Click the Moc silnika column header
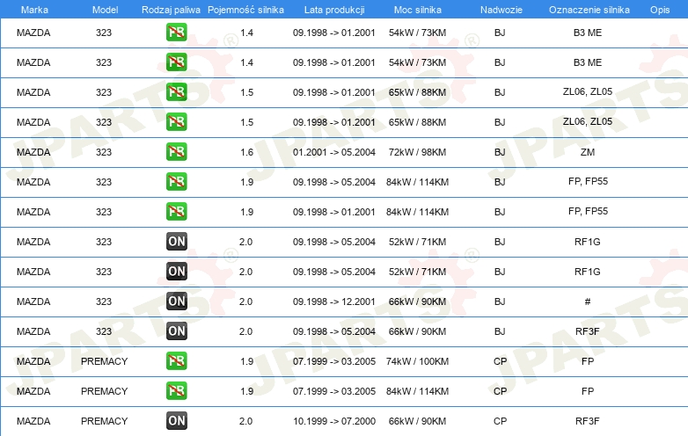Viewport: 688px width, 436px height. tap(417, 10)
